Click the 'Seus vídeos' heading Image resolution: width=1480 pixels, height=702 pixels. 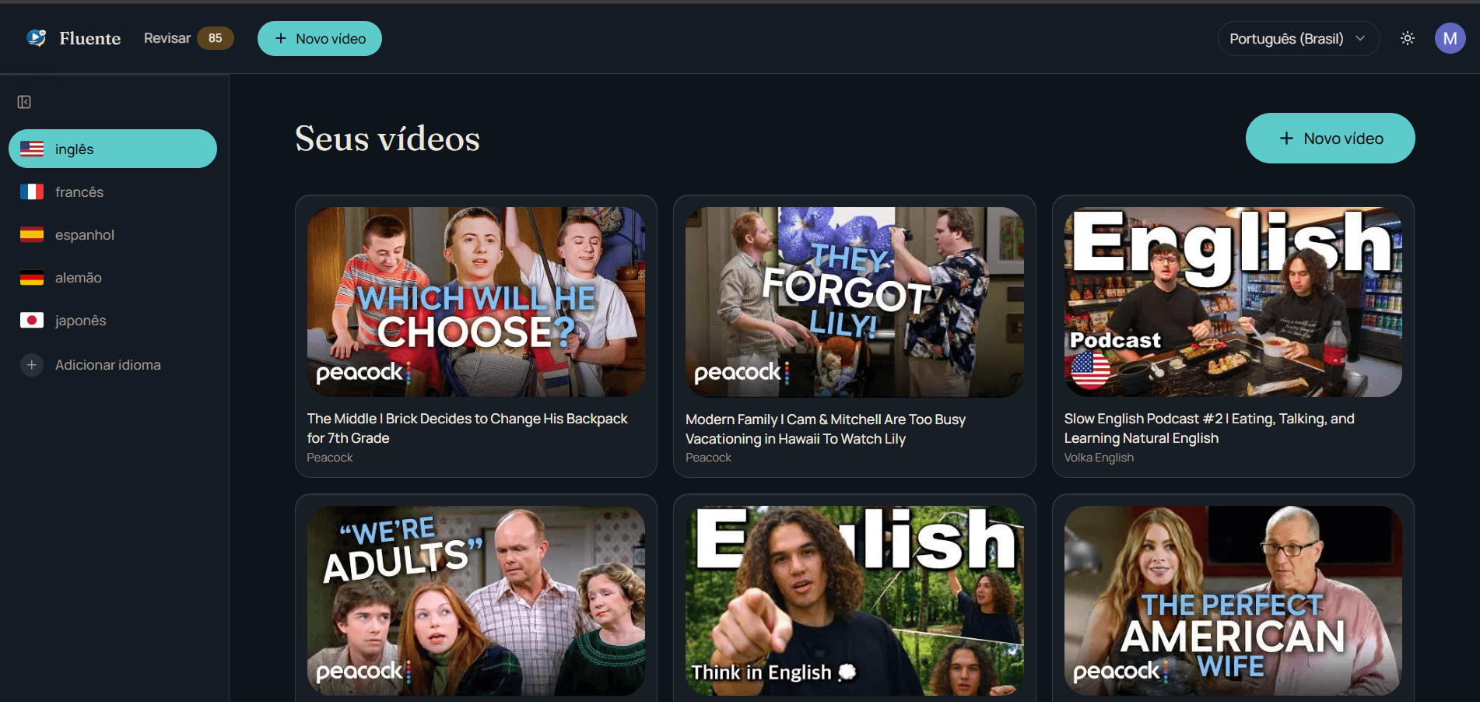(388, 139)
